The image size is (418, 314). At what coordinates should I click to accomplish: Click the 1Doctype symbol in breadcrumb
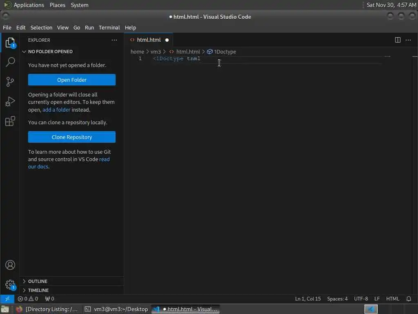(222, 52)
